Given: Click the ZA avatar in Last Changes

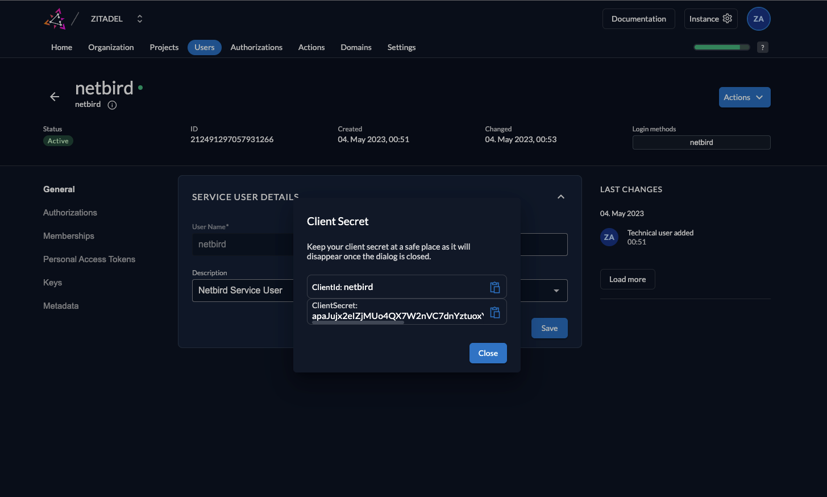Looking at the screenshot, I should coord(609,237).
